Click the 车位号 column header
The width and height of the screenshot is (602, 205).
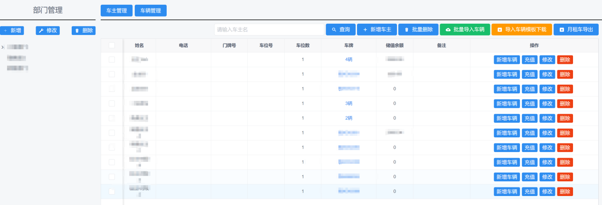click(x=266, y=45)
